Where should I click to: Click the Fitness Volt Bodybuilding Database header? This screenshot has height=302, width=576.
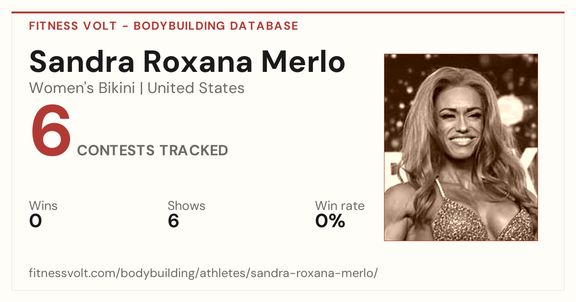tap(164, 26)
